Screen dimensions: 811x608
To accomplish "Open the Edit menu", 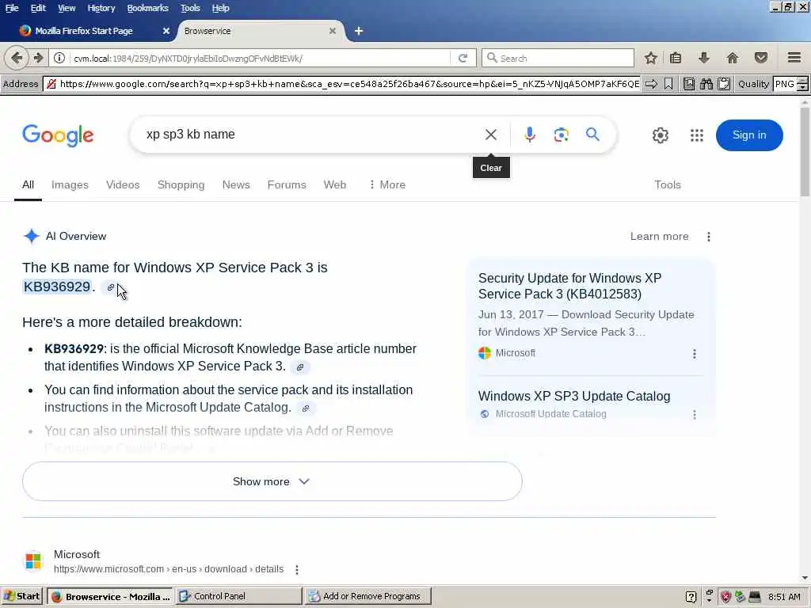I will pyautogui.click(x=38, y=8).
